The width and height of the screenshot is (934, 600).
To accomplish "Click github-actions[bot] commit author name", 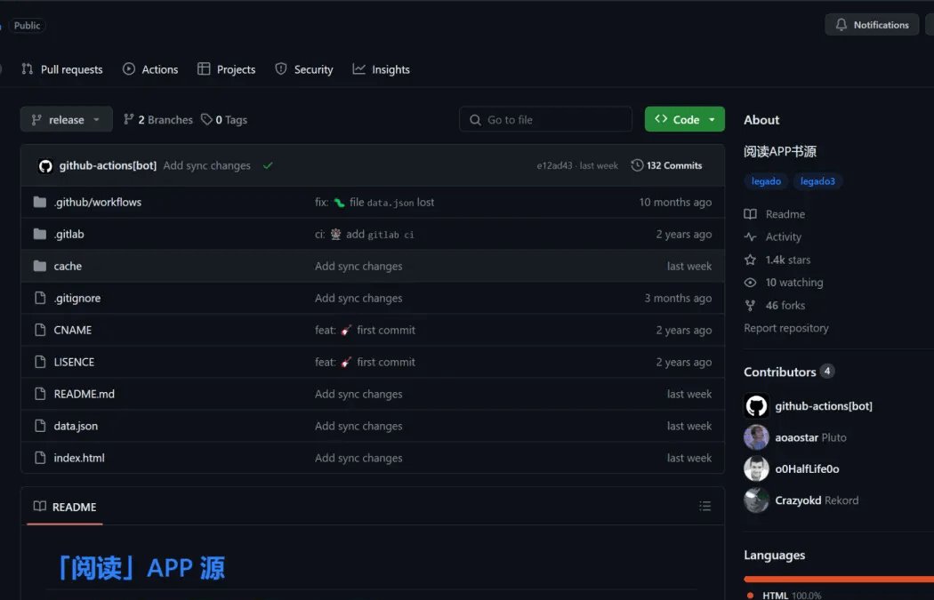I will click(108, 165).
